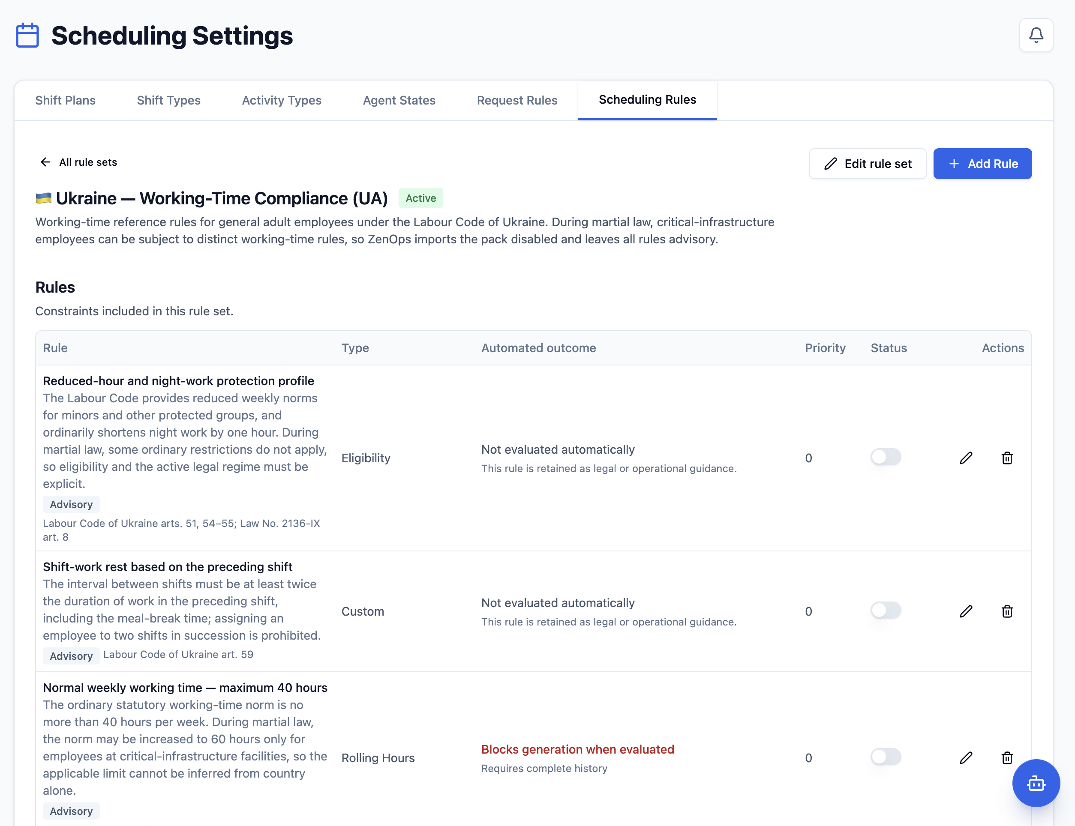Open the Agent States tab

399,100
